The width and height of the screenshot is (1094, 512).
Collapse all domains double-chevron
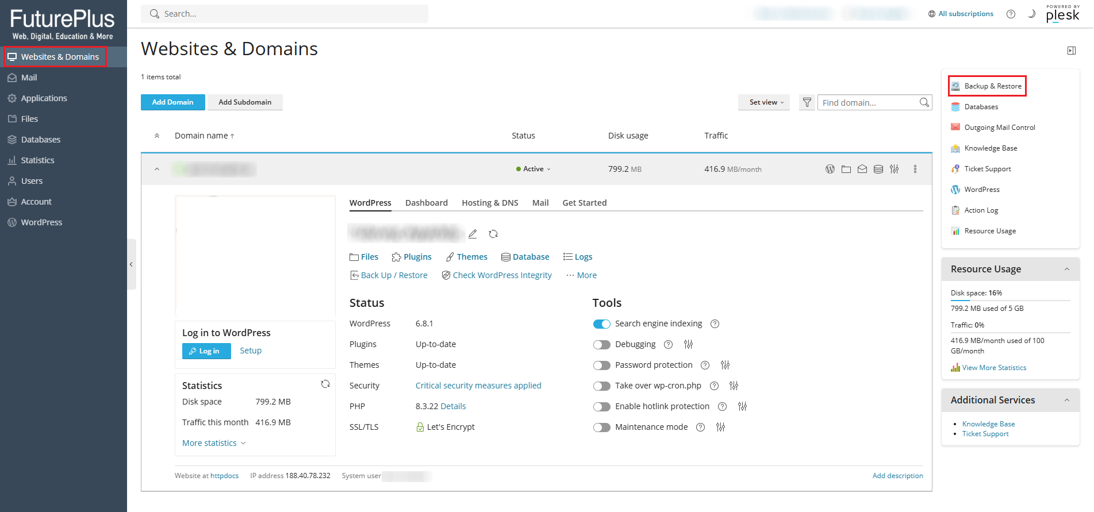click(x=157, y=136)
